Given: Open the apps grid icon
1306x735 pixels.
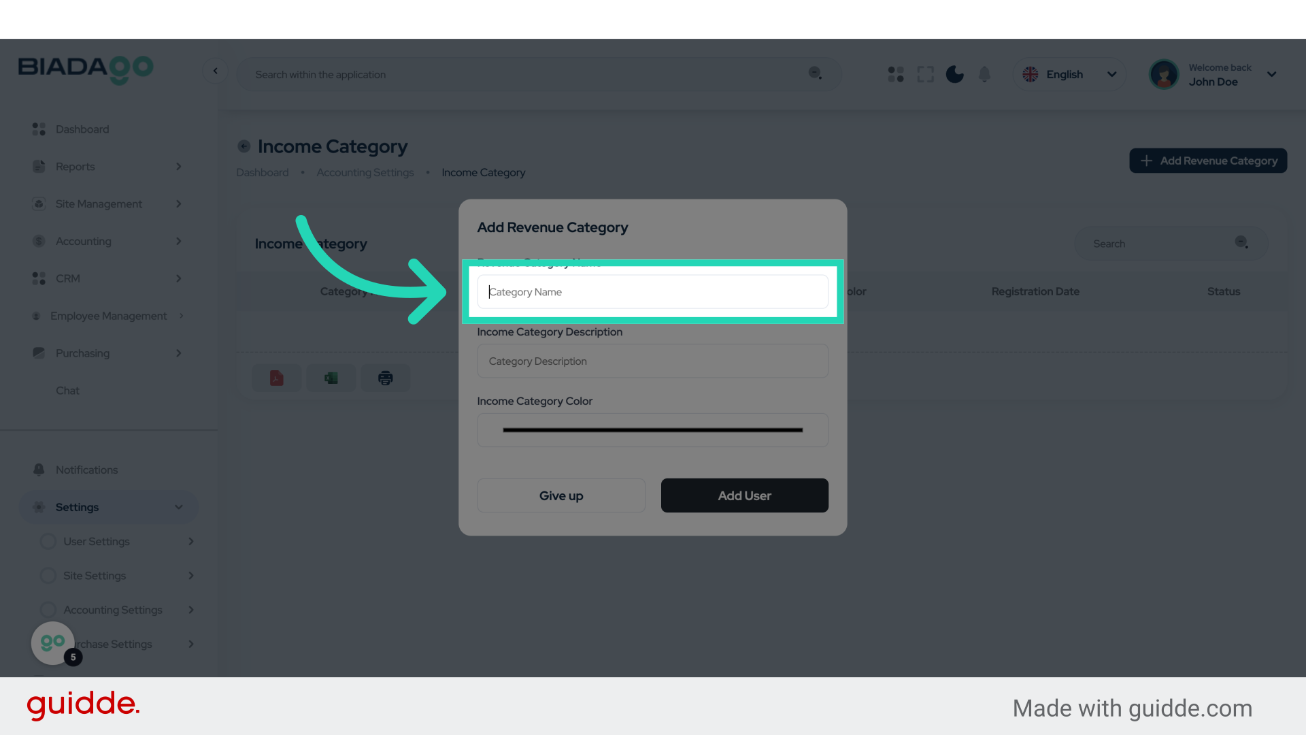Looking at the screenshot, I should [895, 74].
